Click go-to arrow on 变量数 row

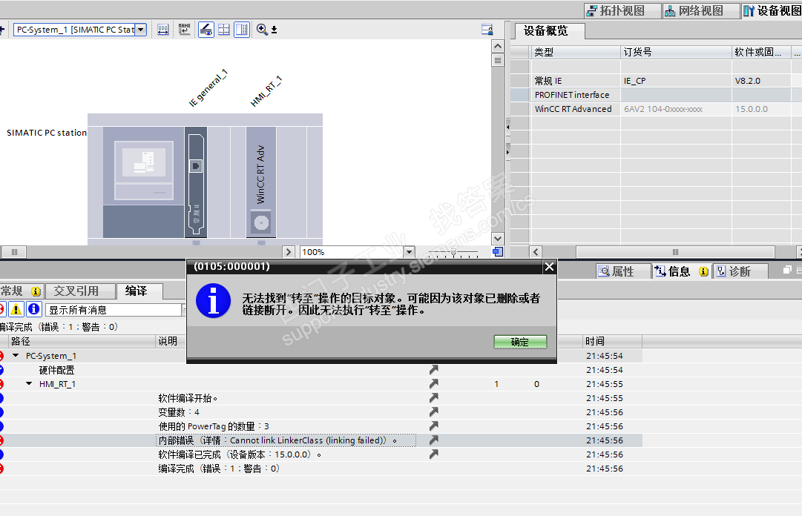pos(434,411)
